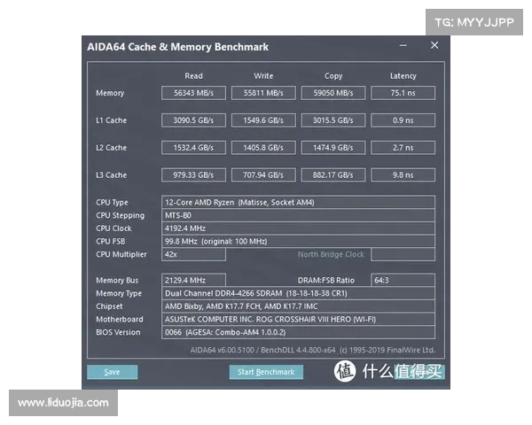The width and height of the screenshot is (532, 425).
Task: Click the Chipset field AMD Bixby
Action: [298, 306]
